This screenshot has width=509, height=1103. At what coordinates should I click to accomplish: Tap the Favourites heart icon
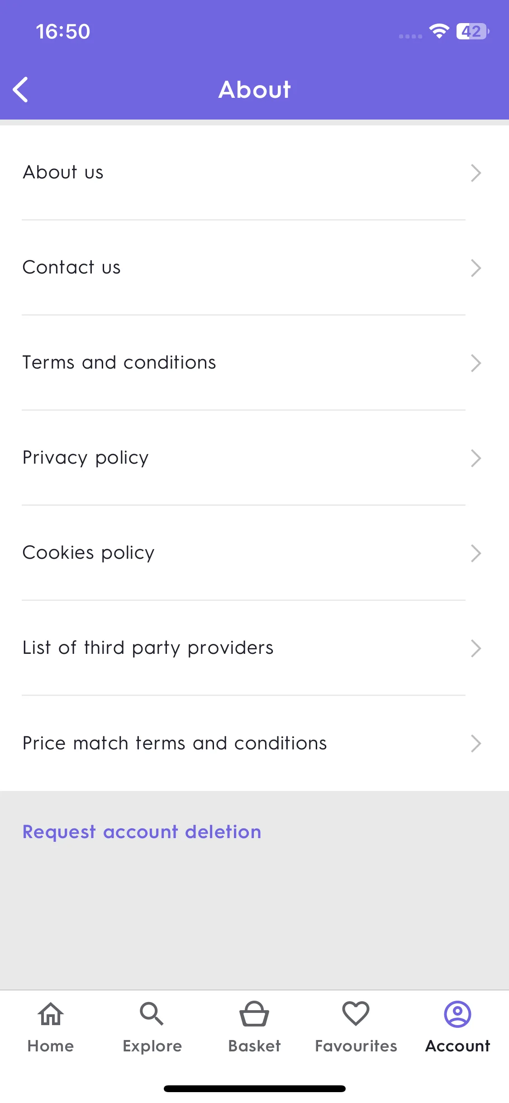point(356,1014)
